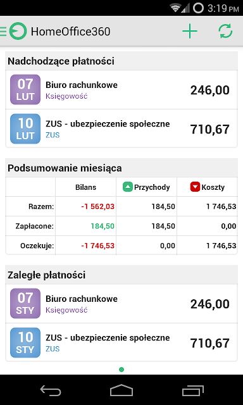The width and height of the screenshot is (243, 405).
Task: Select the Podsumowanie miesiąca section header
Action: coord(121,168)
